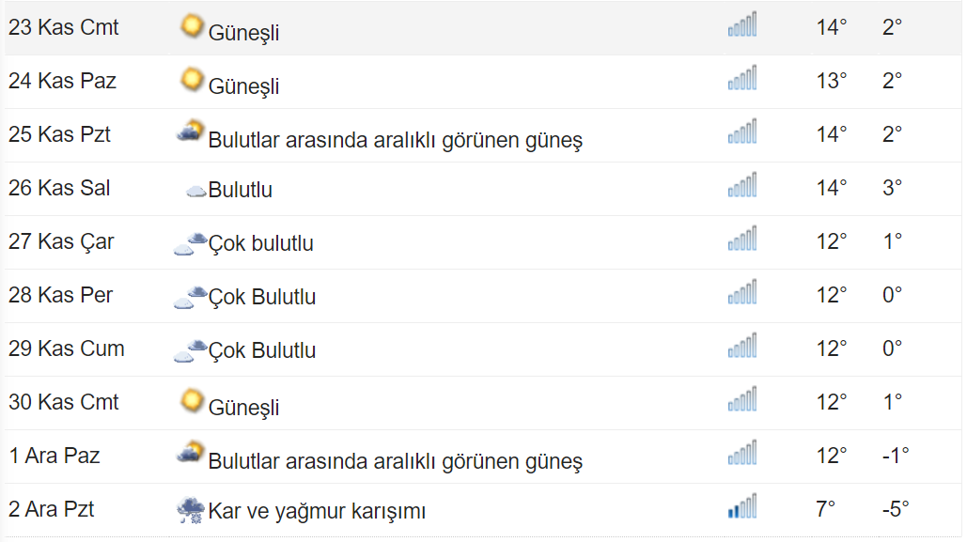Click the snow-rain icon for 2 Ara Pzt
The width and height of the screenshot is (967, 542).
pos(191,510)
